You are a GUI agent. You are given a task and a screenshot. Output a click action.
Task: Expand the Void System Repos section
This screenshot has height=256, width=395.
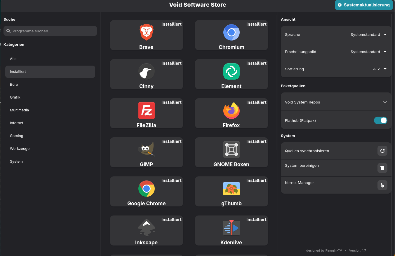coord(336,102)
